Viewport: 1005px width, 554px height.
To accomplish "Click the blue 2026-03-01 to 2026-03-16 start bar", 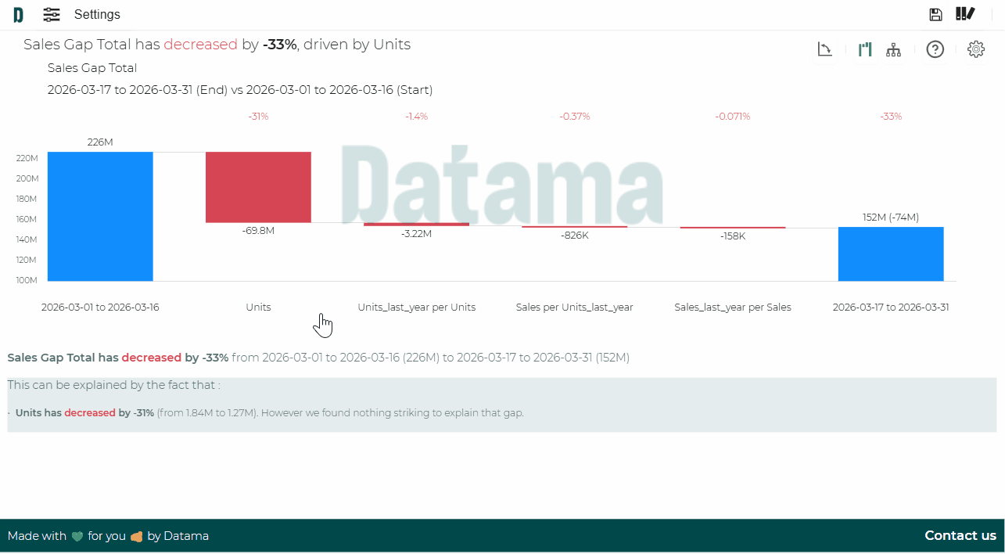I will pyautogui.click(x=100, y=216).
